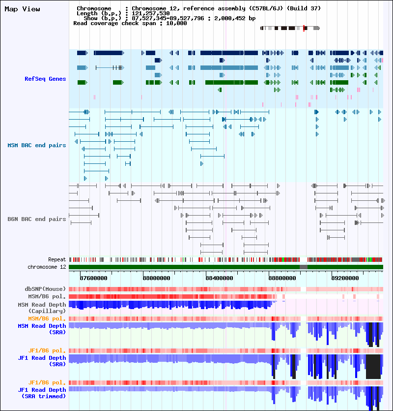Click ruler position 88000000

[156, 279]
